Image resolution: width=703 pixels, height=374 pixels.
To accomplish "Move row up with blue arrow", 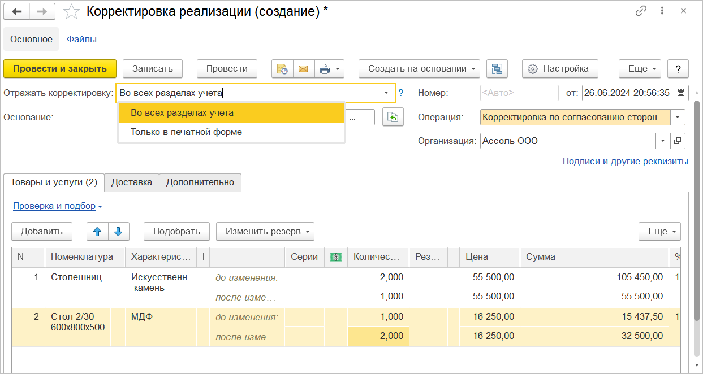I will pos(97,231).
